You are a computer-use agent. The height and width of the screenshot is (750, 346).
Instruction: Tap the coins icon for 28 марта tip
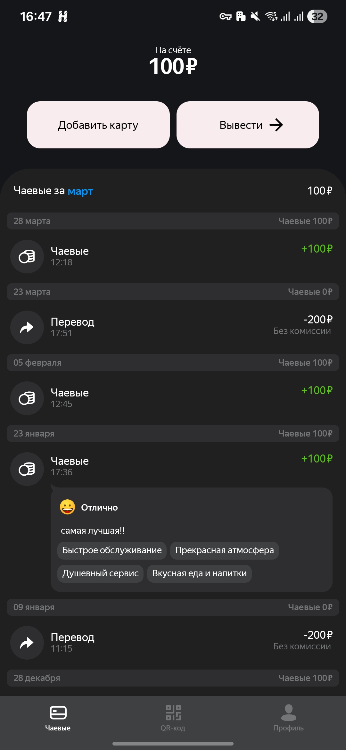point(27,257)
